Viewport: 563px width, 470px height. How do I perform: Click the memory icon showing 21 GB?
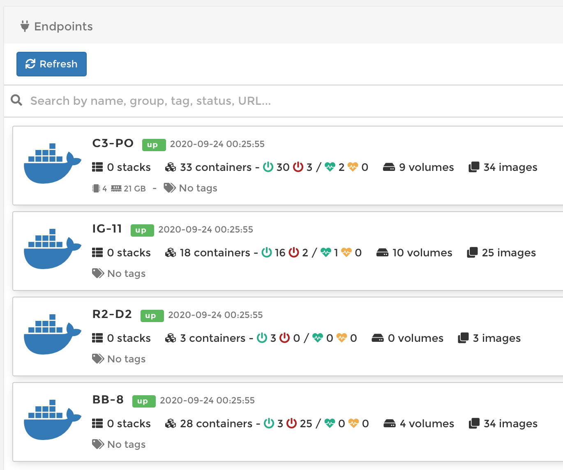point(116,188)
